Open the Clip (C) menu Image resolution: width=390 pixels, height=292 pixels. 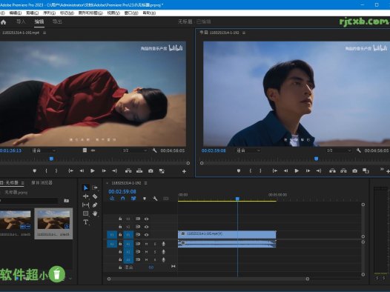[x=33, y=13]
